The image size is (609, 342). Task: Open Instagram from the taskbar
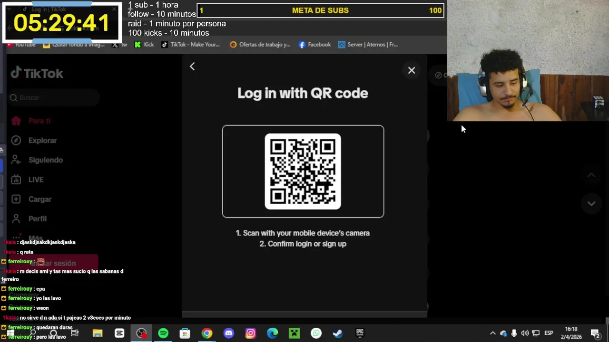tap(251, 333)
